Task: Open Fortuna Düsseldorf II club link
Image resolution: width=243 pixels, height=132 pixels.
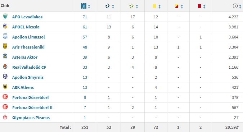Action: (x=32, y=108)
